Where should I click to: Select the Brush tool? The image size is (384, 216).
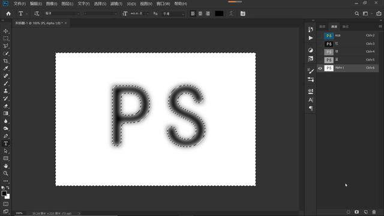tap(5, 83)
